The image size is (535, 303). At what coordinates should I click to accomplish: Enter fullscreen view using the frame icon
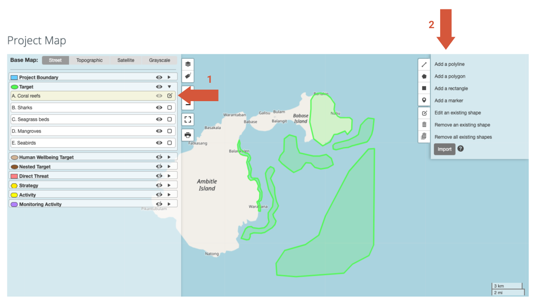pos(187,119)
